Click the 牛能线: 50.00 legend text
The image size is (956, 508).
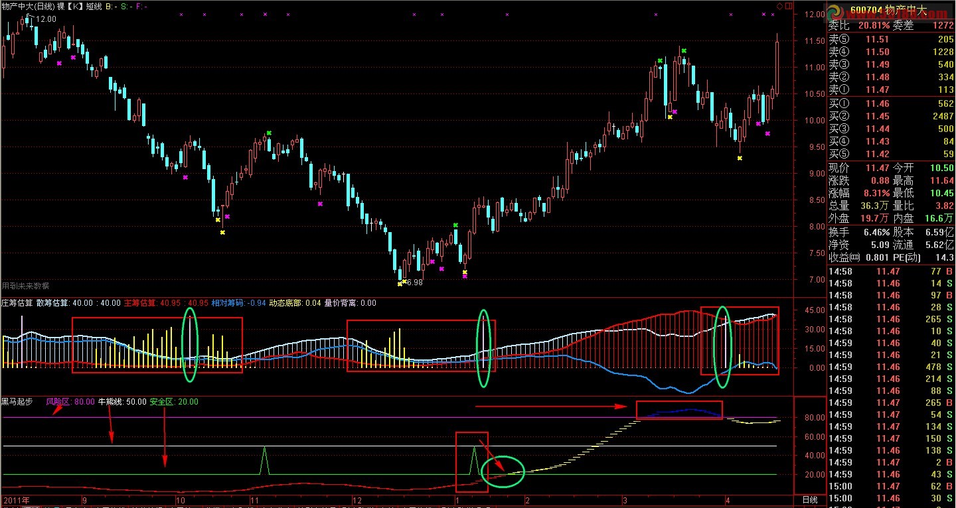pyautogui.click(x=121, y=402)
